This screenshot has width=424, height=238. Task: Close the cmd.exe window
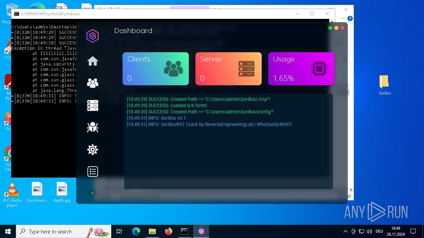coord(327,14)
